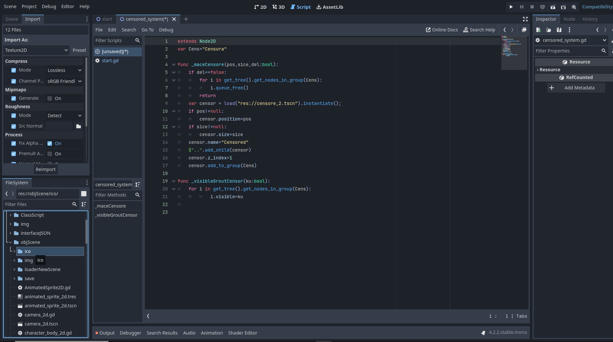
Task: Disable the Fix Alpha Border On checkbox
Action: tap(50, 143)
